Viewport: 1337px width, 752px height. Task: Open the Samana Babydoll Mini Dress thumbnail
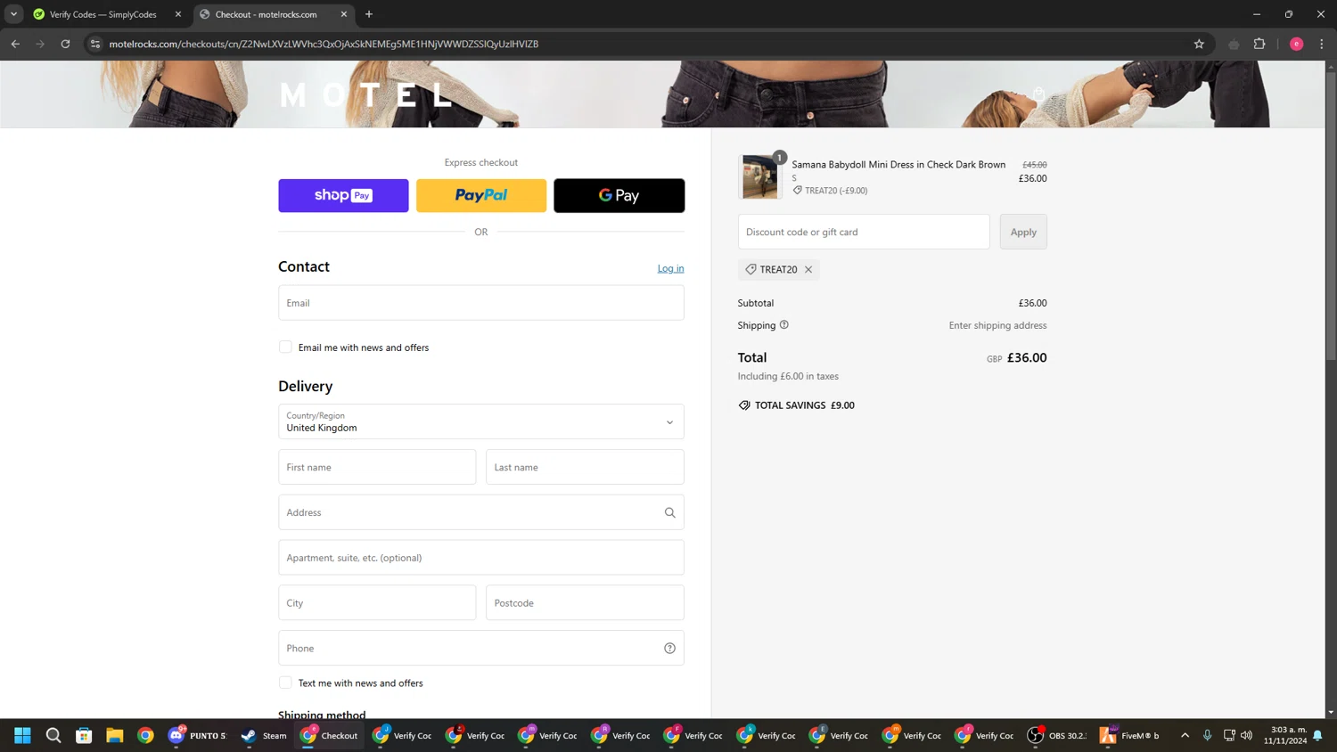[x=759, y=176]
